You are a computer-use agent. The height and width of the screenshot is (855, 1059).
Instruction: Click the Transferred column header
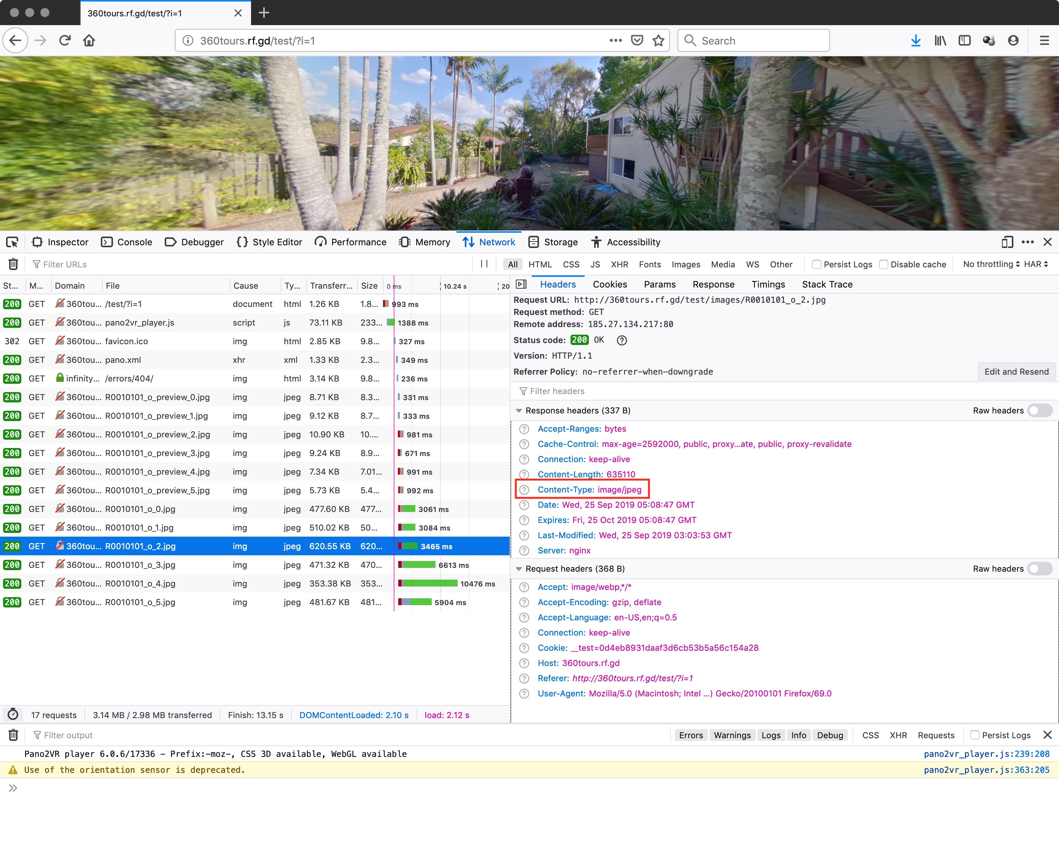pos(331,285)
